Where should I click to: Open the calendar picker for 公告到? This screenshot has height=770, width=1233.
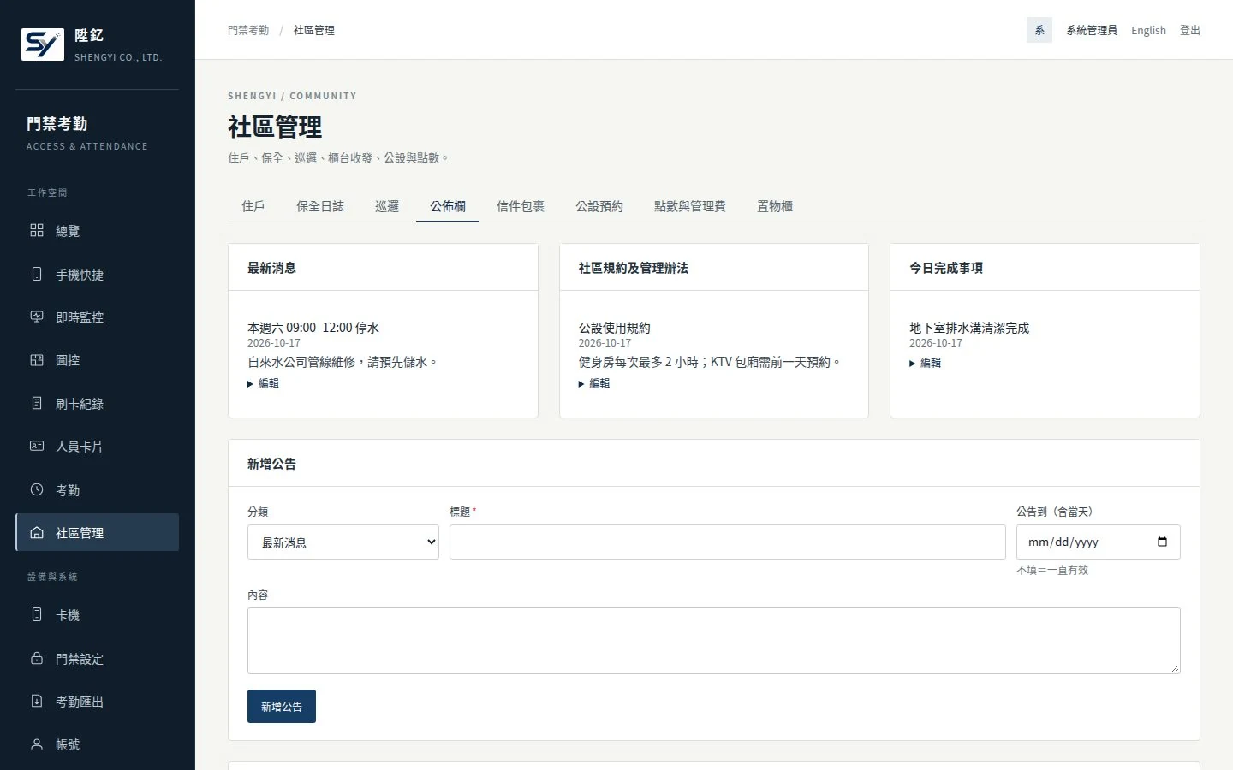click(x=1162, y=542)
